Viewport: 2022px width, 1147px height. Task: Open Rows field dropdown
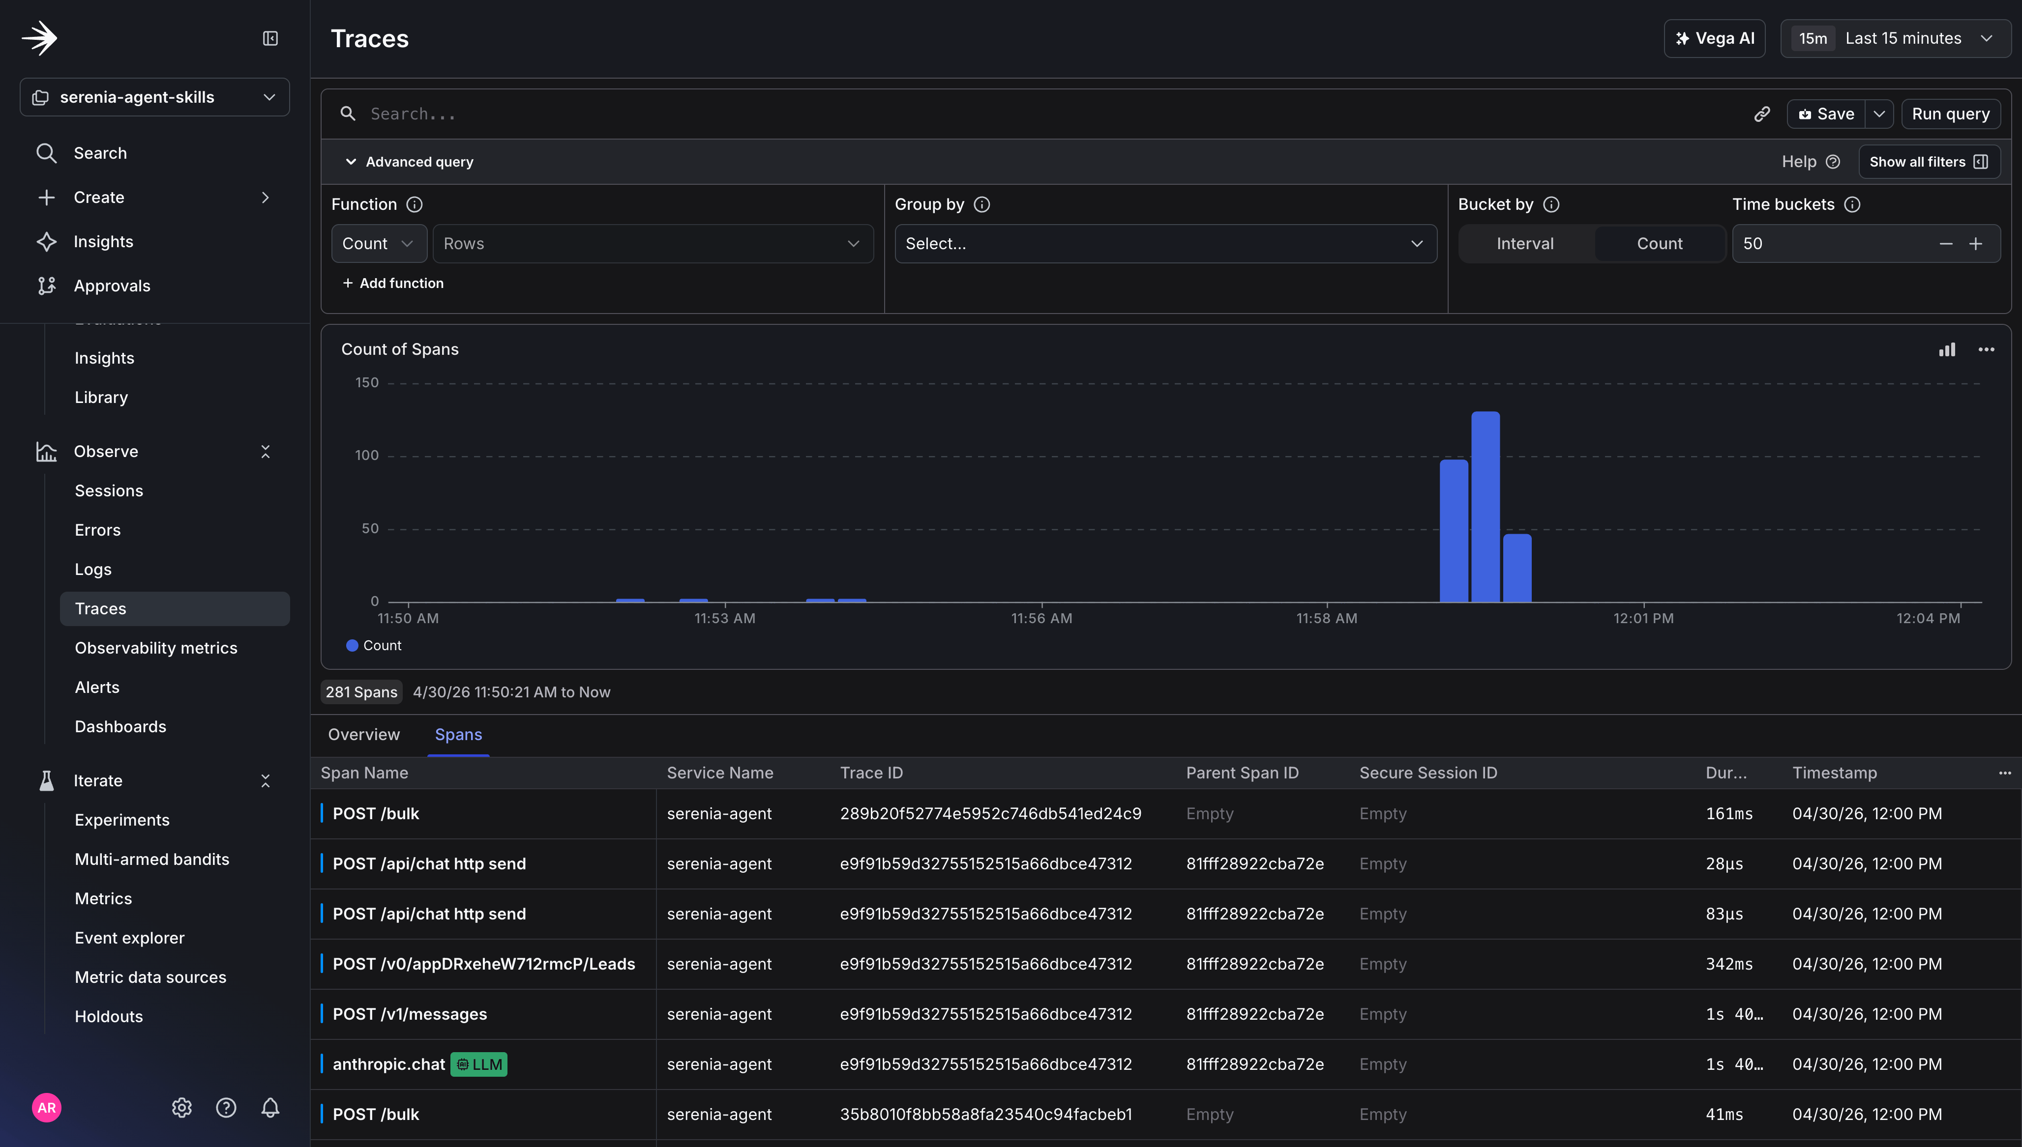[653, 244]
